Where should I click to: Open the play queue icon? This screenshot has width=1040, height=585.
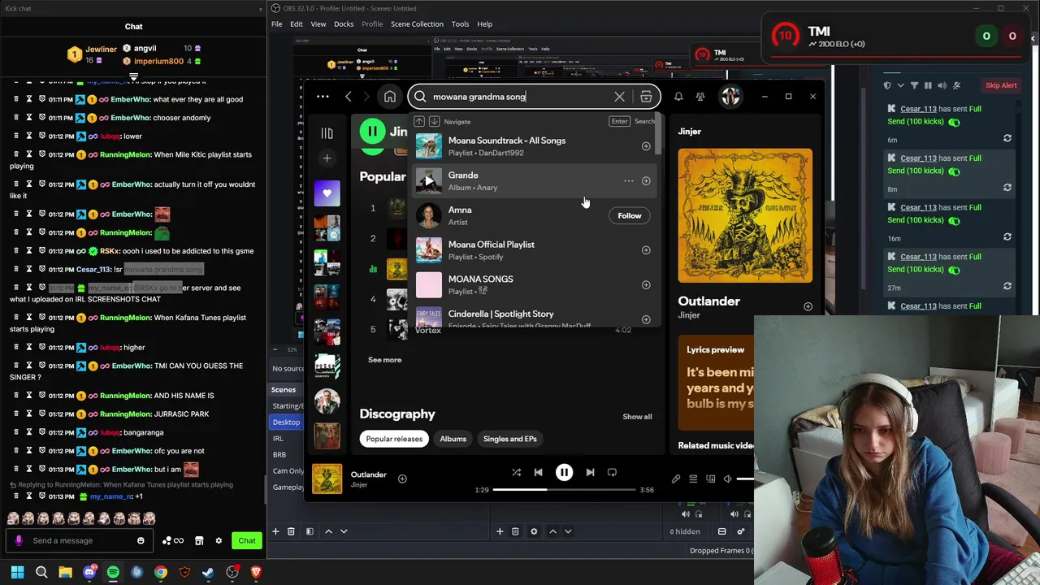coord(693,479)
